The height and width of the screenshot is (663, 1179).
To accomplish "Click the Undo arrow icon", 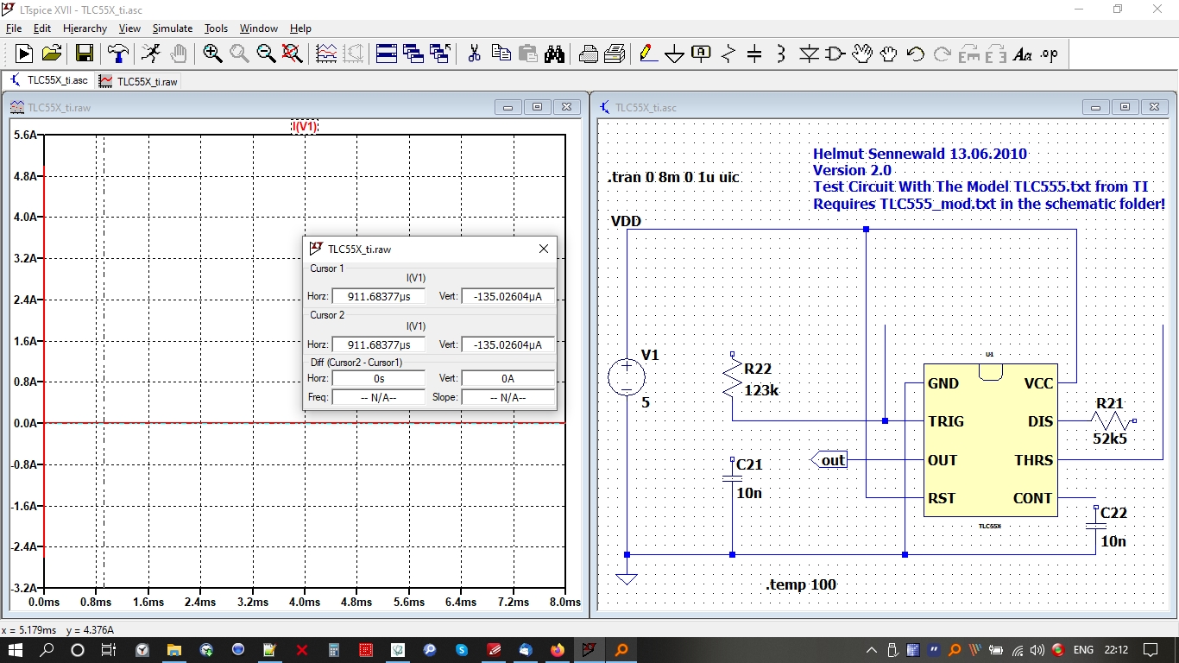I will click(916, 54).
